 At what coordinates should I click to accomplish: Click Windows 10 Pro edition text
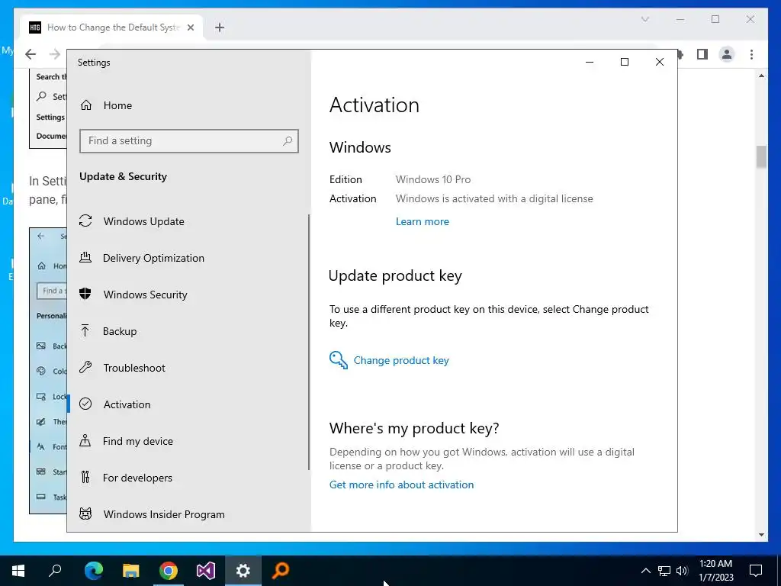(433, 179)
